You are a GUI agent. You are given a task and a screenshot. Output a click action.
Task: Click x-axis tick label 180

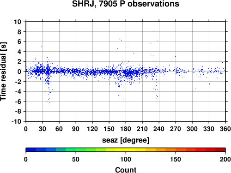[126, 129]
